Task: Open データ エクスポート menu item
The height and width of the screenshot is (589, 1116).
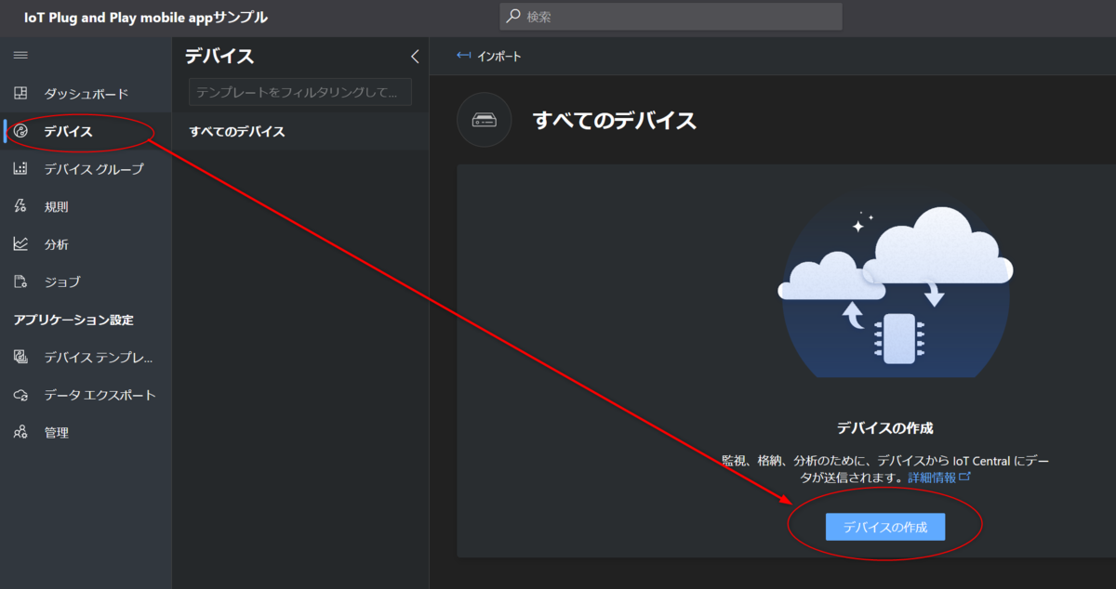Action: 86,395
